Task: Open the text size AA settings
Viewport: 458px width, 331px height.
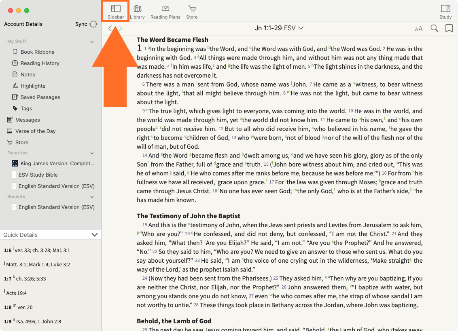Action: click(x=419, y=29)
